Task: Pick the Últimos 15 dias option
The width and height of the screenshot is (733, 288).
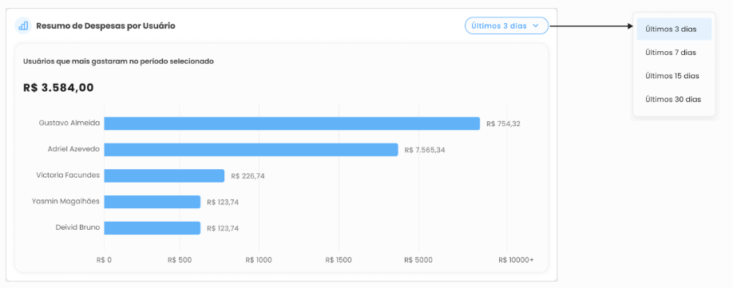Action: (674, 76)
